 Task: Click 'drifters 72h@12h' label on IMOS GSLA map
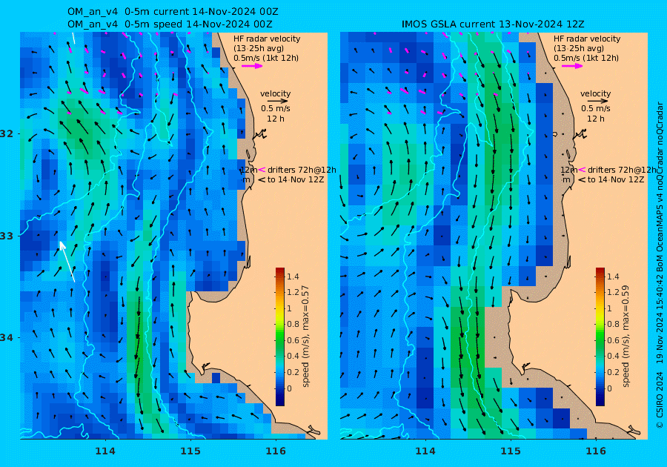point(622,170)
